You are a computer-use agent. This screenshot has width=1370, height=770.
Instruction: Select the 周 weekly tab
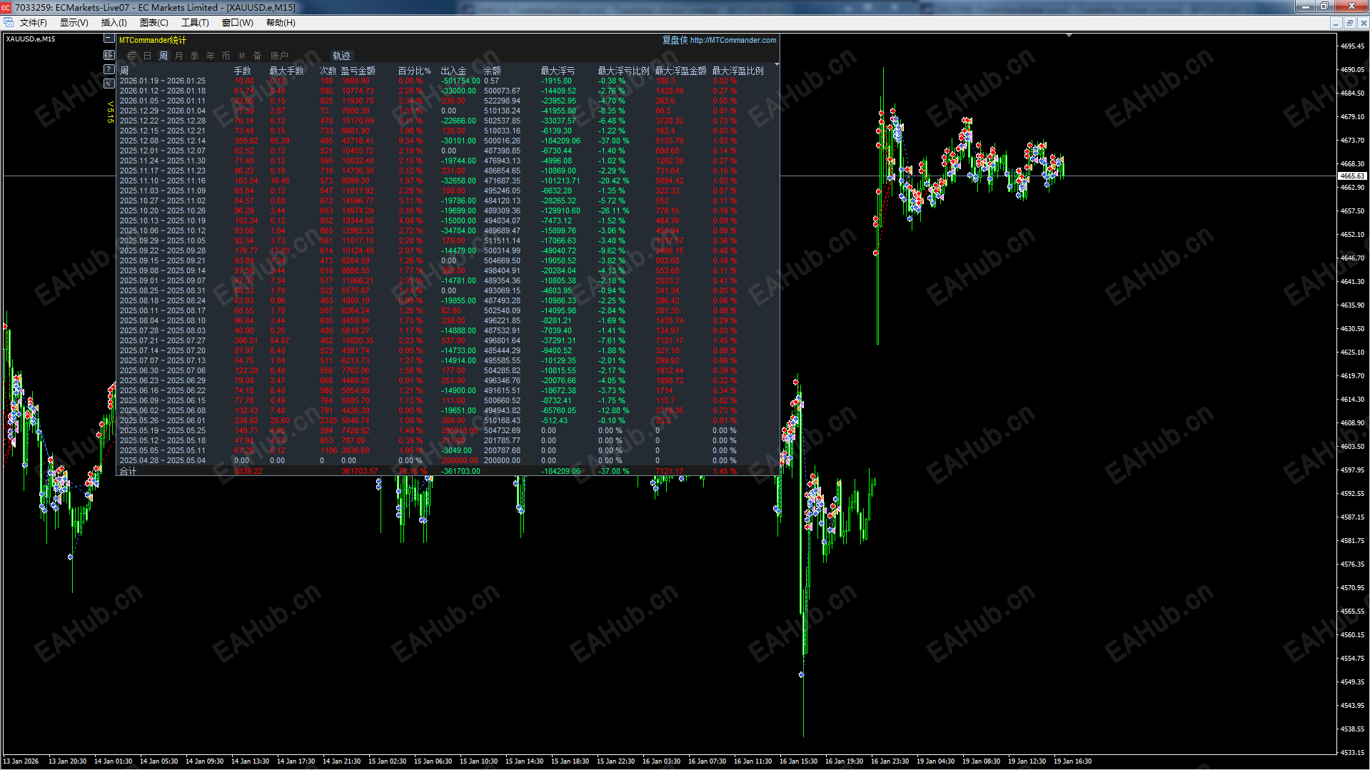163,56
